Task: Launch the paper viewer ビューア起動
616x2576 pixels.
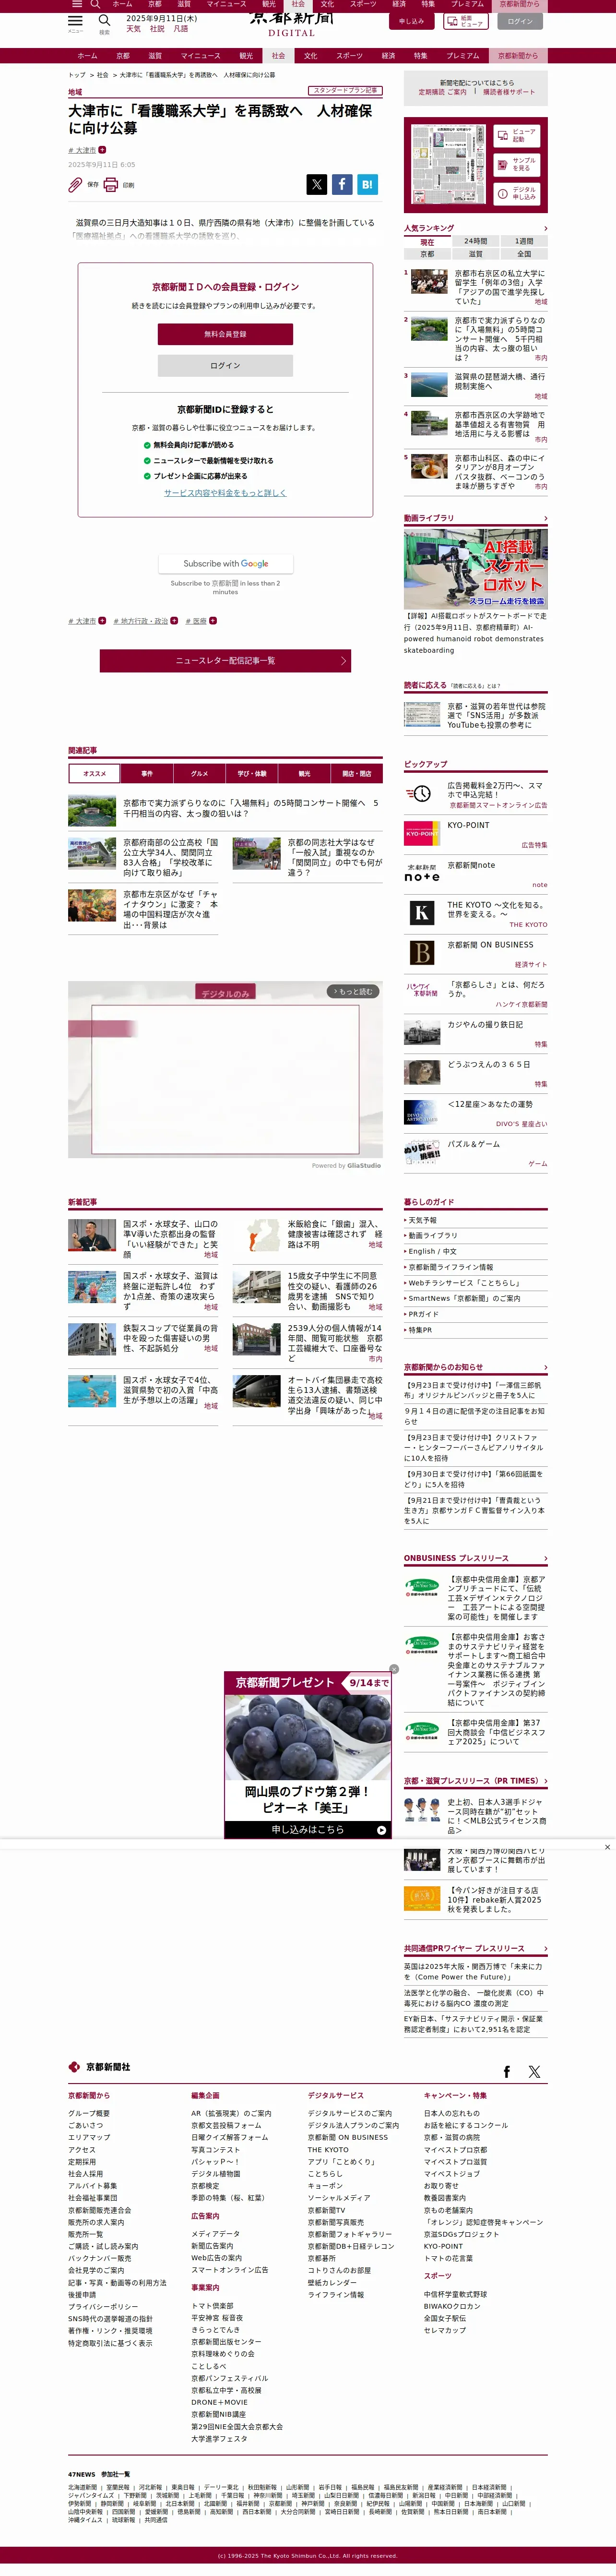Action: coord(517,135)
